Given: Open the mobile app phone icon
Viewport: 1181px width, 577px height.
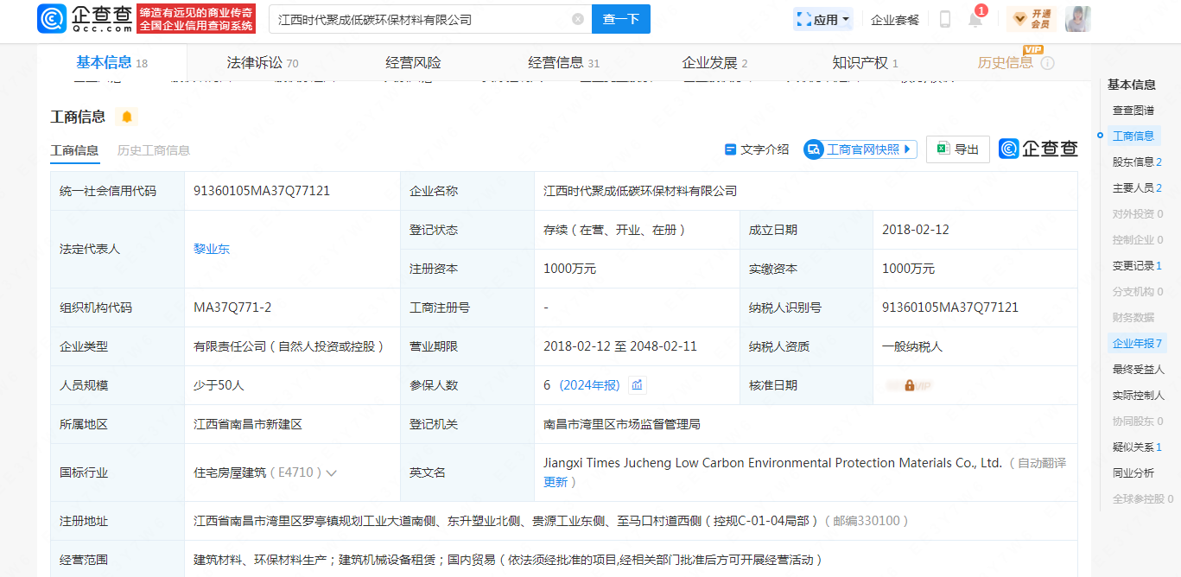Looking at the screenshot, I should pyautogui.click(x=945, y=19).
